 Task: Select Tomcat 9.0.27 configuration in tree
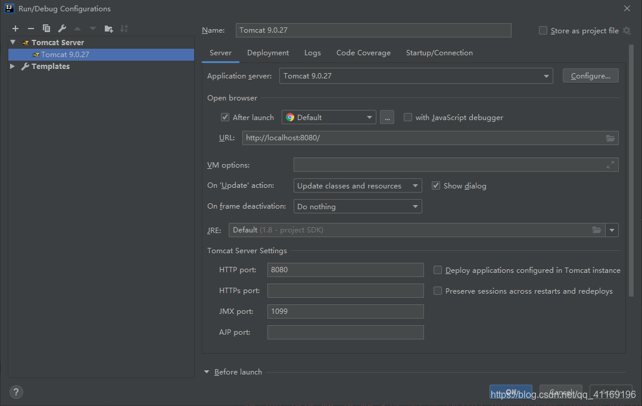[101, 54]
